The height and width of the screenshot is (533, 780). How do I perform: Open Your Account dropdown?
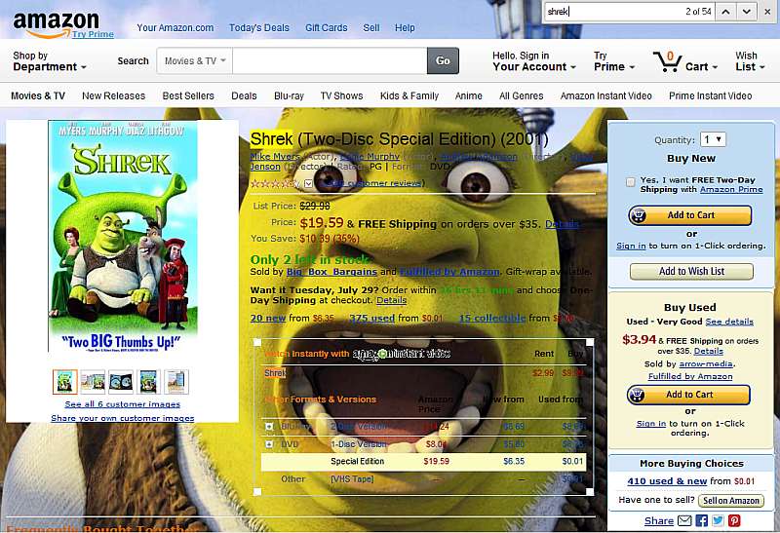pos(534,61)
